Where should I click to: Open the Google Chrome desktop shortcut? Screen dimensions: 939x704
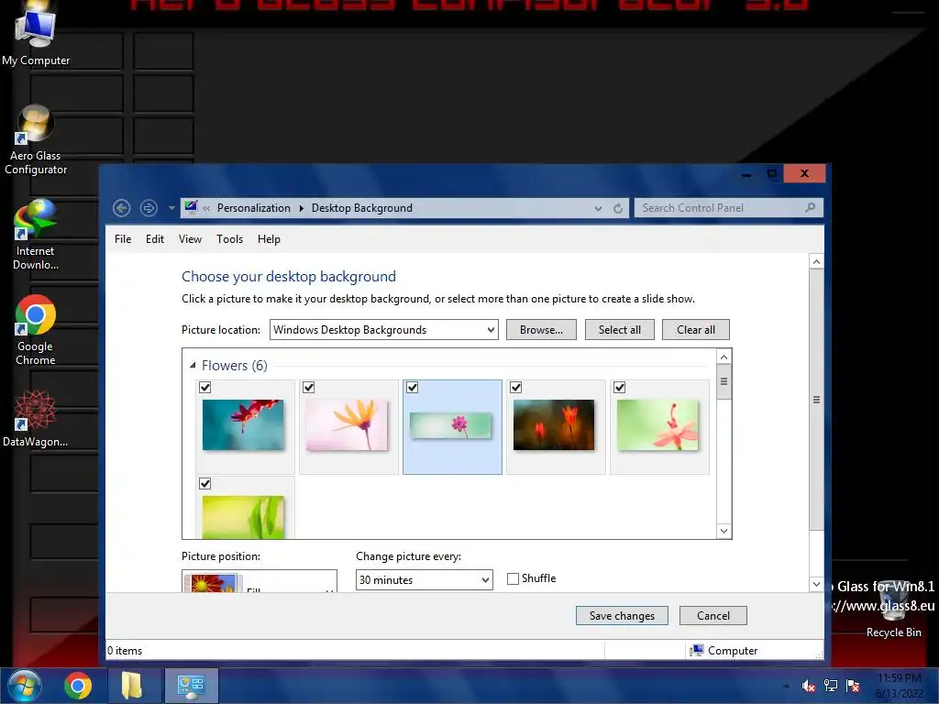36,330
